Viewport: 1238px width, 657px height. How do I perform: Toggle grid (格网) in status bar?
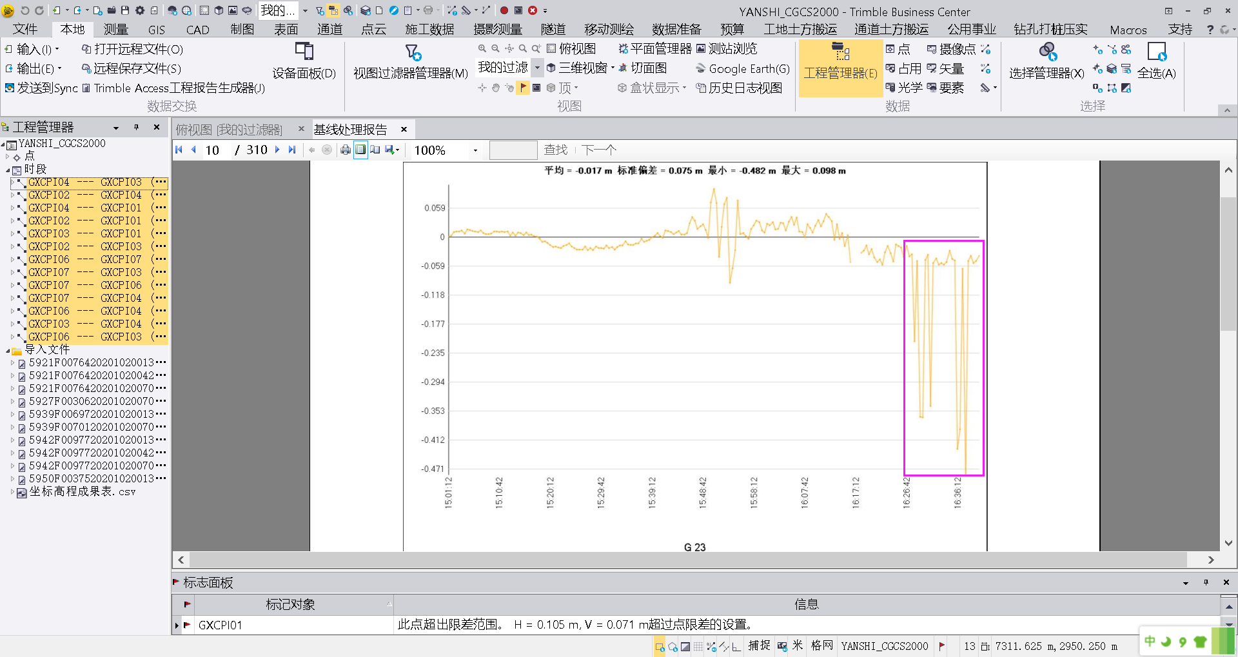[x=821, y=645]
